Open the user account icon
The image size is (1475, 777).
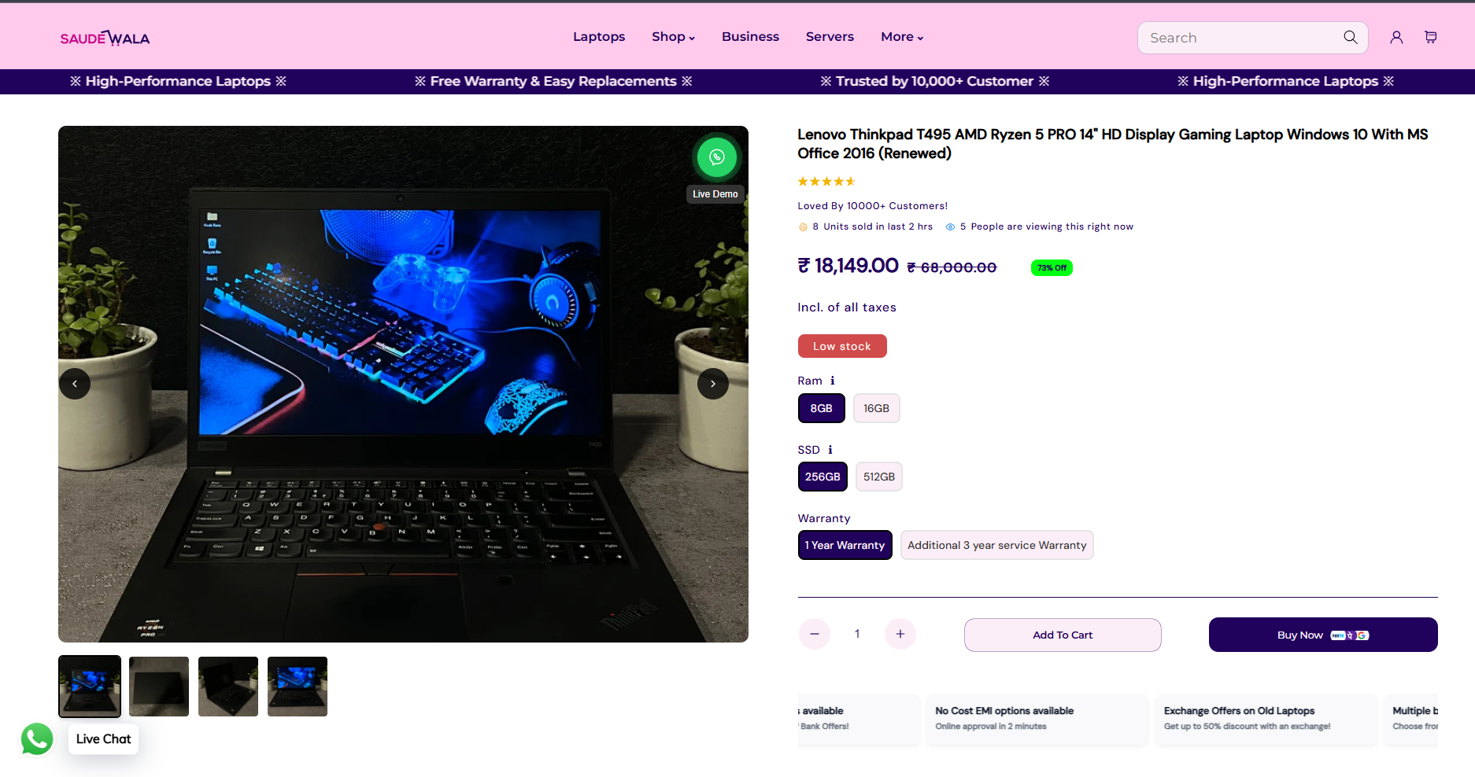1396,37
